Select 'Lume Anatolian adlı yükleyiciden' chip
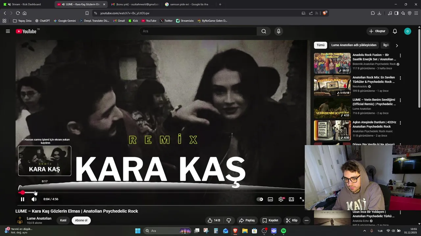Screen dimensions: 421x236 pyautogui.click(x=354, y=45)
